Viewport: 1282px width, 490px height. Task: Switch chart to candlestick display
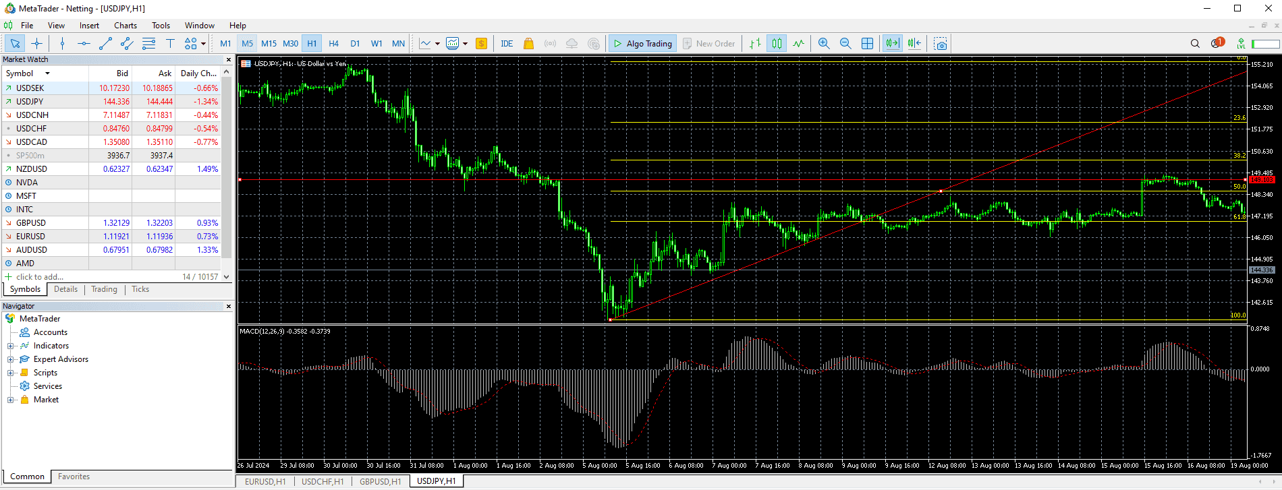tap(777, 44)
